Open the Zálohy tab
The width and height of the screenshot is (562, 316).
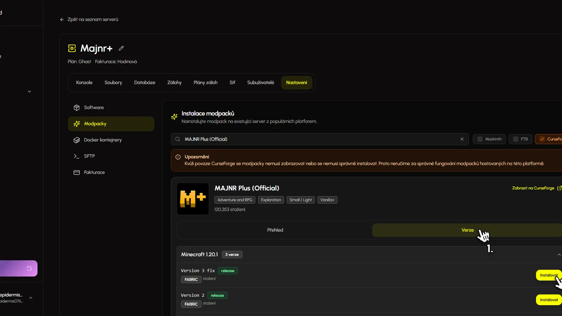pyautogui.click(x=174, y=83)
